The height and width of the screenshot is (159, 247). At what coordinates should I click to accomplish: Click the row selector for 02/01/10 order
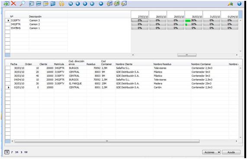pyautogui.click(x=8, y=87)
